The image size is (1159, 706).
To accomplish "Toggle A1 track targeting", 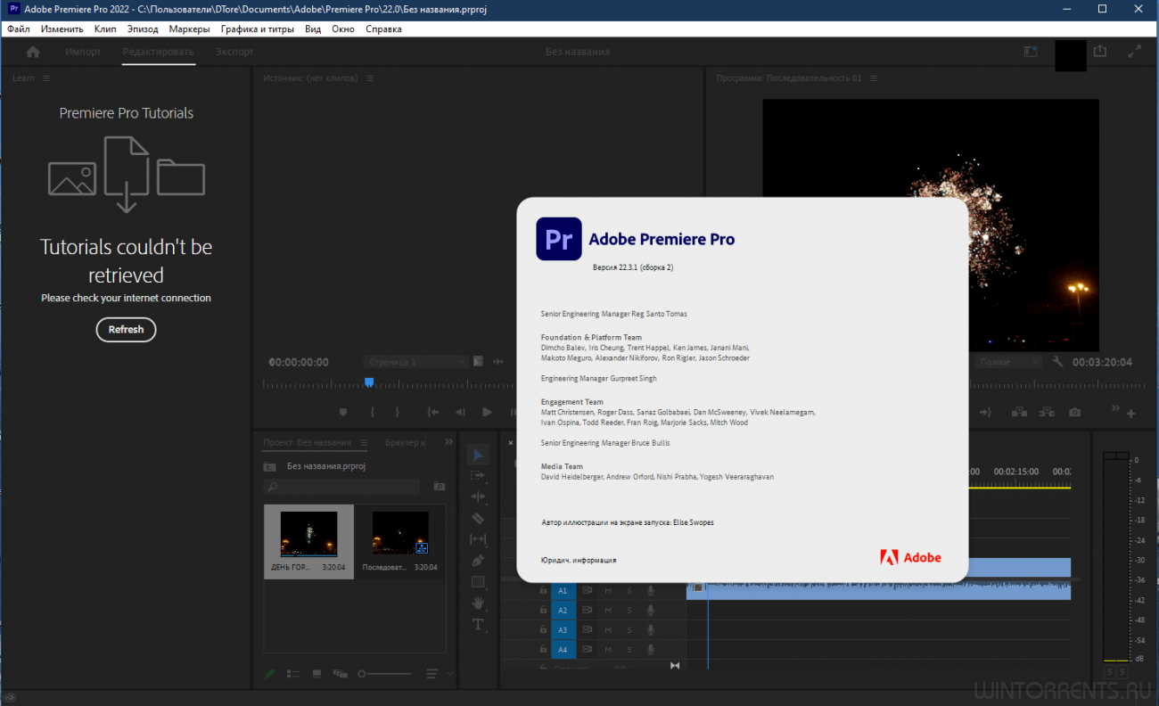I will pos(563,590).
